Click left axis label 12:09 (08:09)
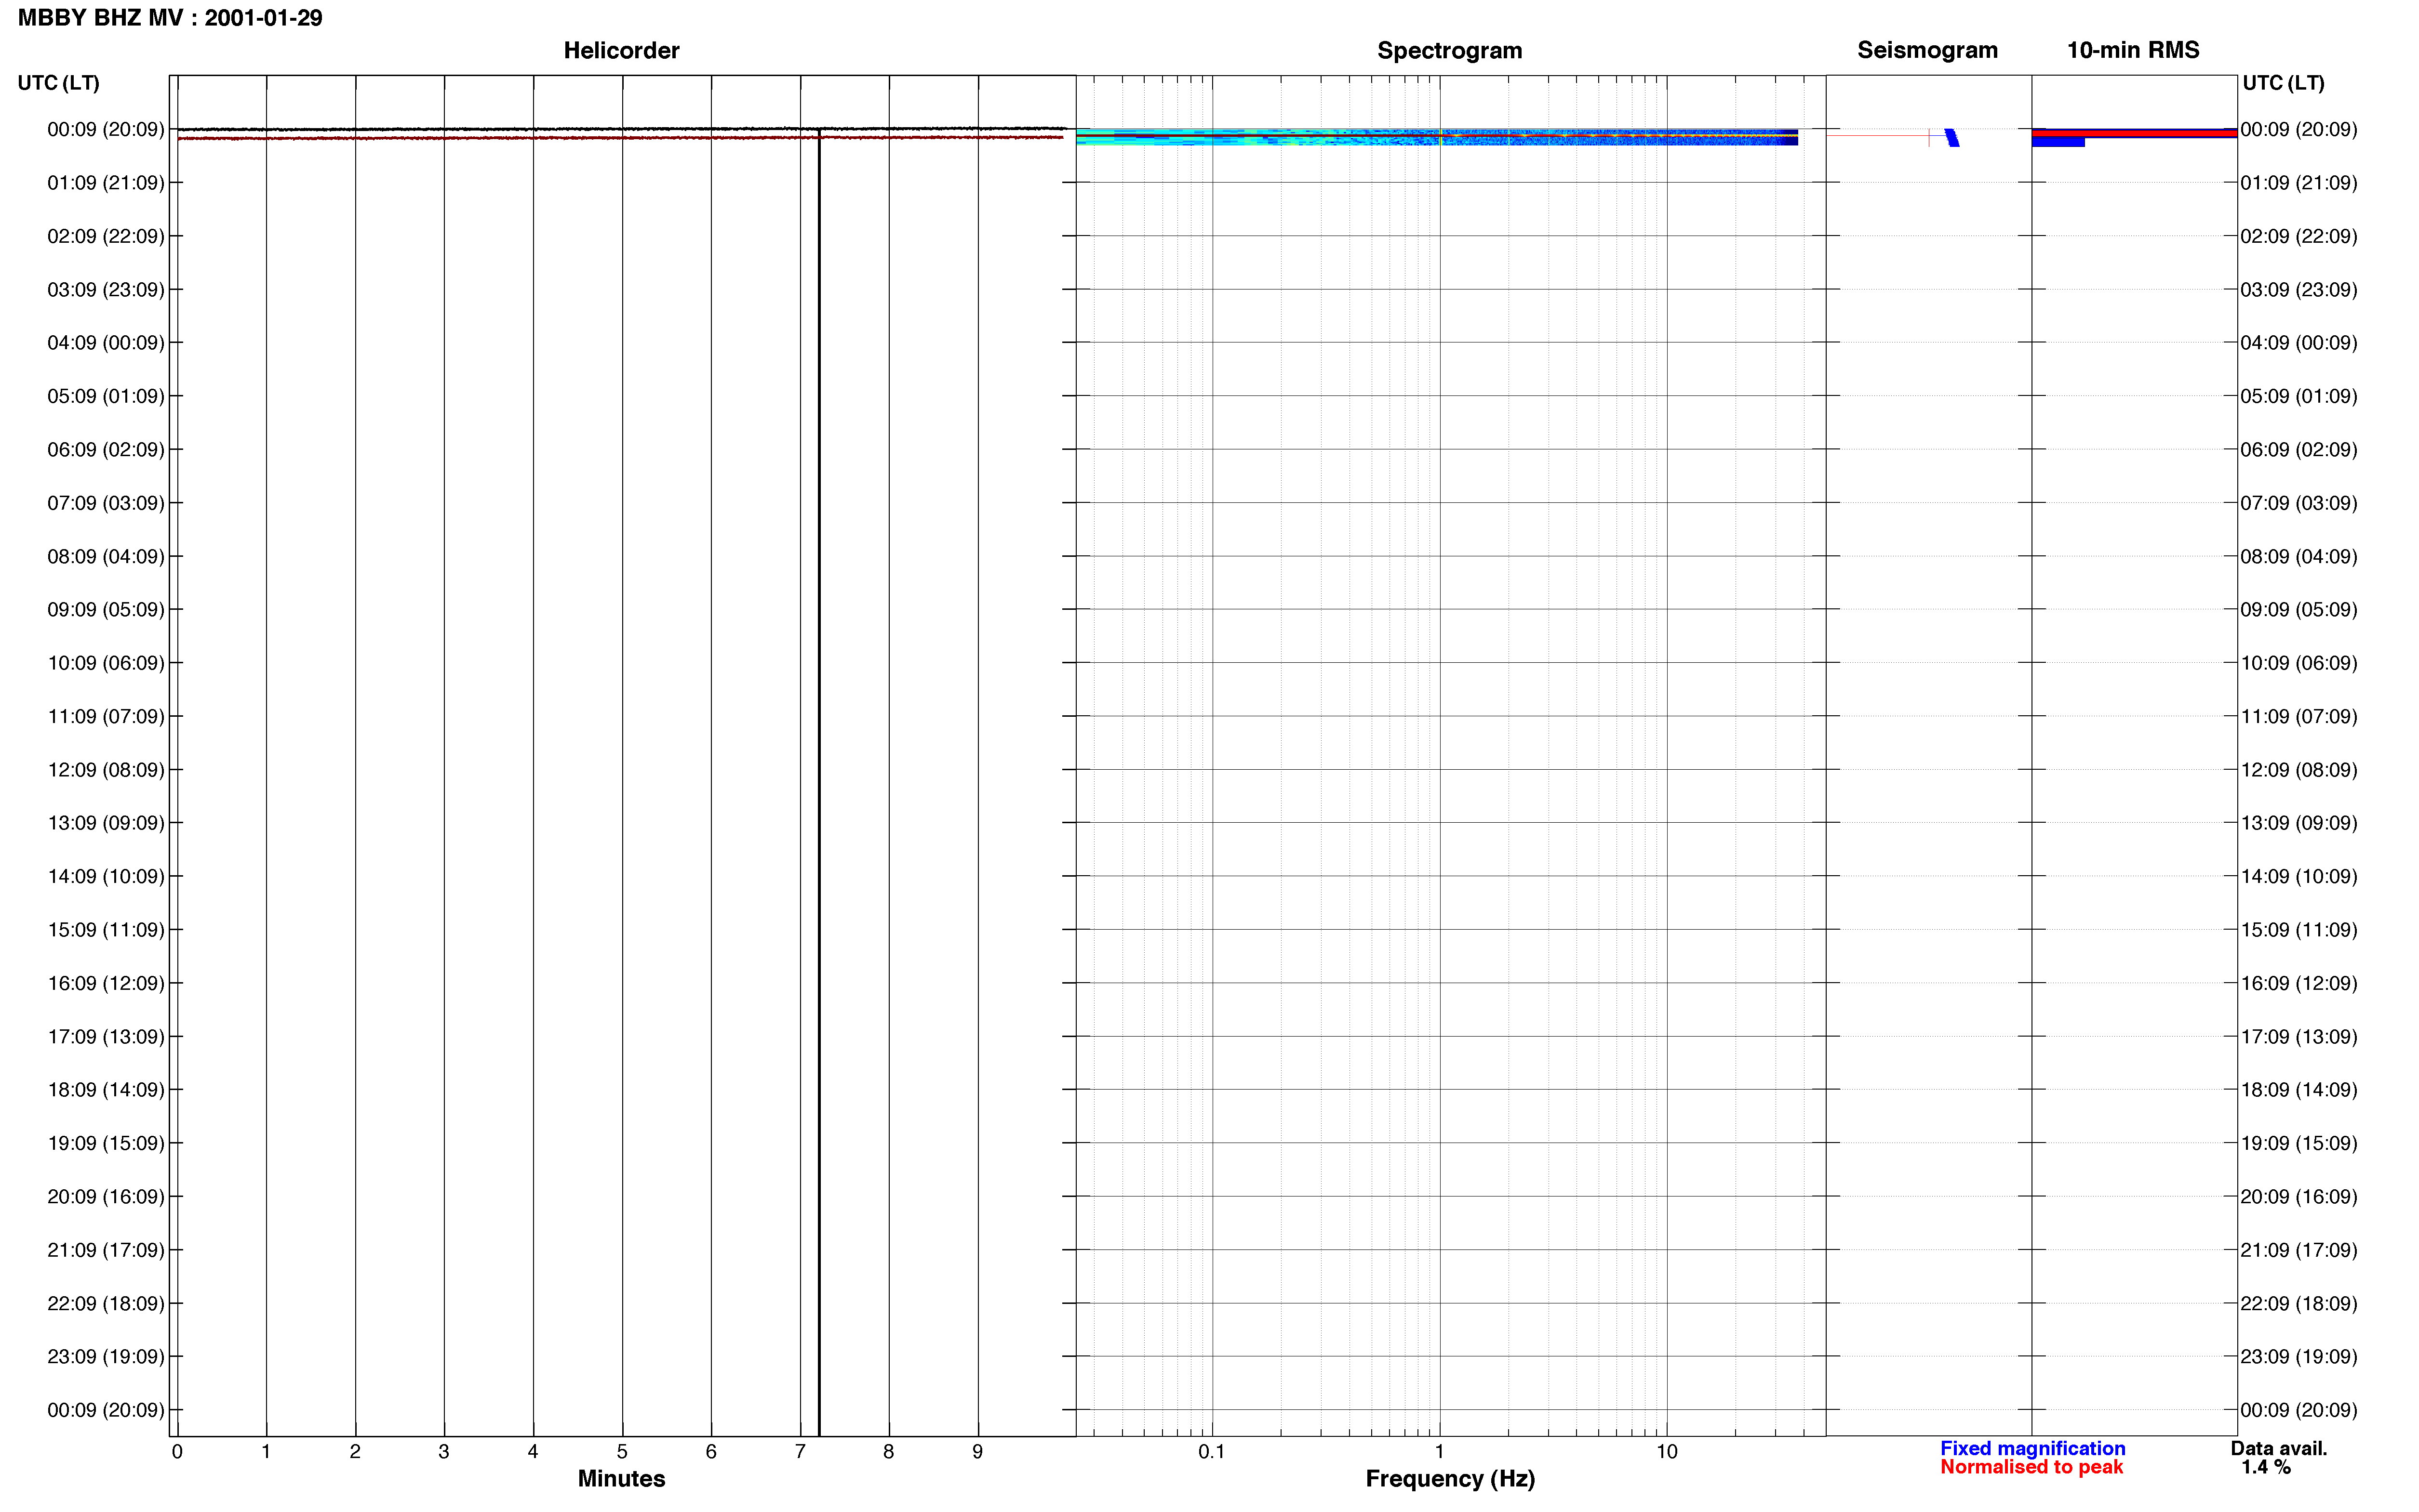Viewport: 2419px width, 1512px height. click(x=106, y=770)
